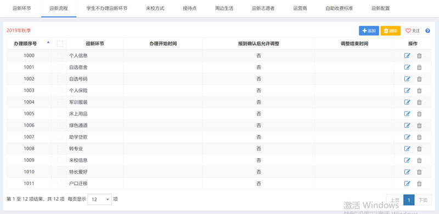Switch to the 迎新环节 tab
439x214 pixels.
(22, 8)
